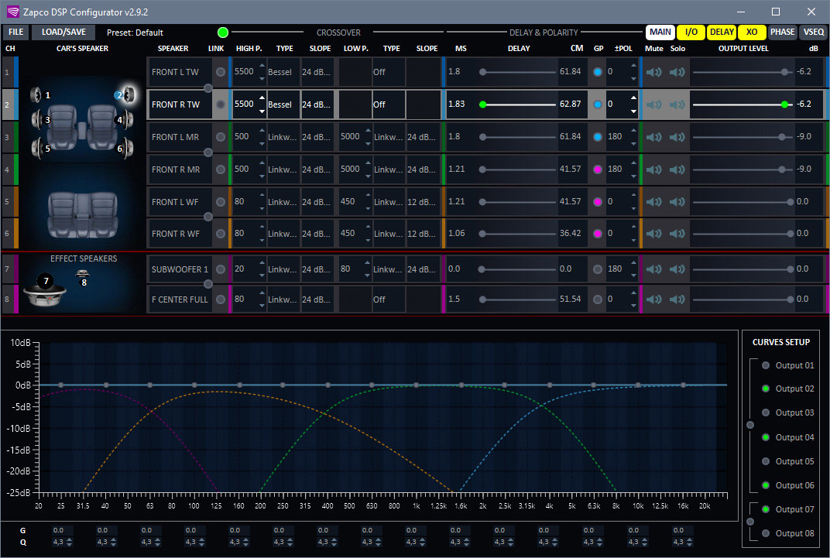Select the MAIN view tab
The width and height of the screenshot is (830, 558).
(660, 33)
